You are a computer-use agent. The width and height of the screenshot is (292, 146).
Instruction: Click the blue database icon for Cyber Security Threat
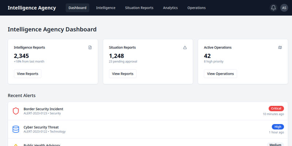pos(16,129)
